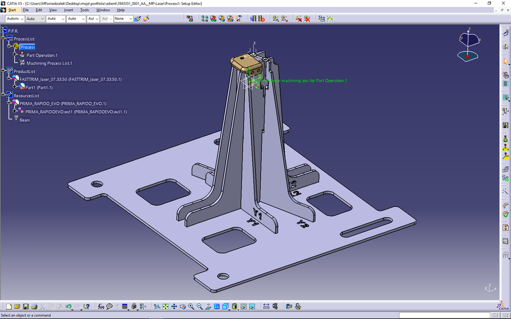Select the Beam resource in tree
Viewport: 511px width, 319px height.
[x=24, y=120]
